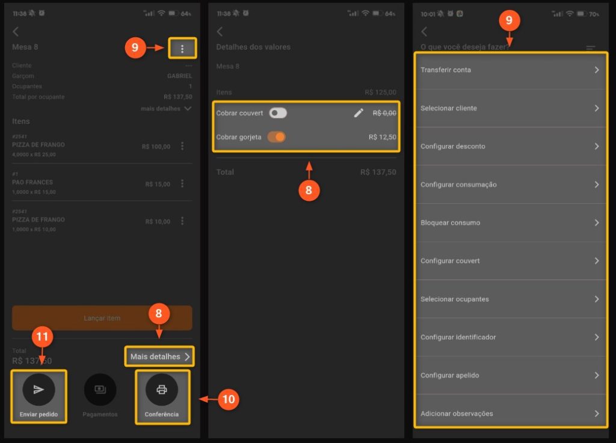Screen dimensions: 616x443
Task: Tap Adicionar observações entry
Action: click(510, 414)
